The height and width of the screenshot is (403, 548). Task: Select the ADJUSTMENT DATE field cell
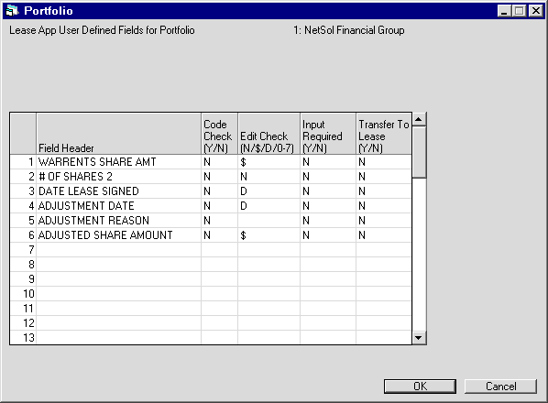119,206
